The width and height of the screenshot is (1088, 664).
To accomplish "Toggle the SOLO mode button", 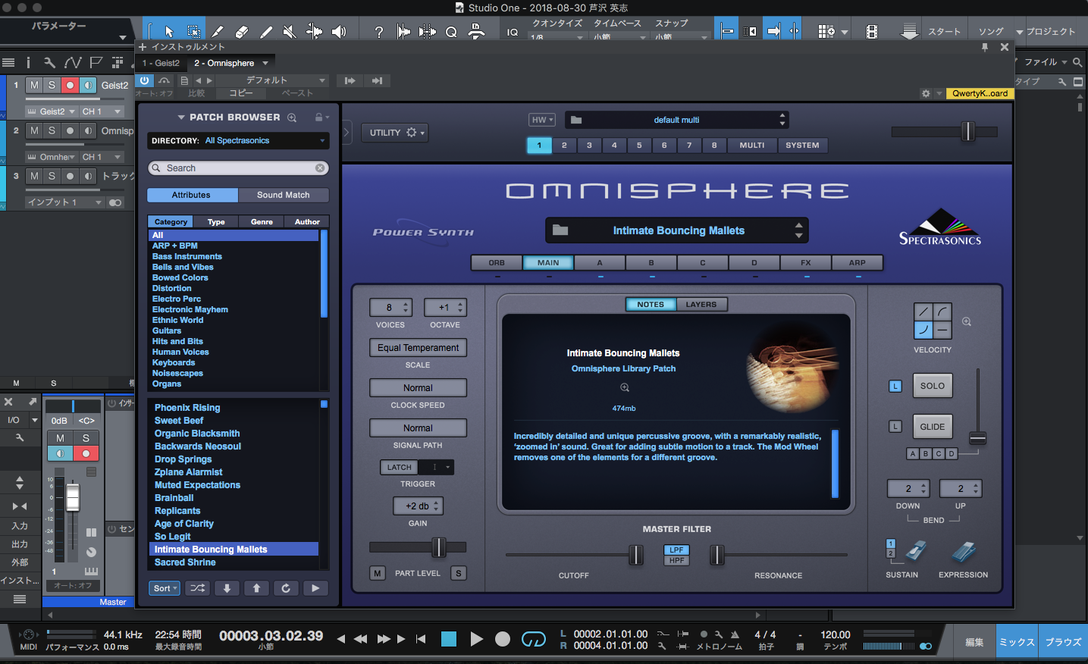I will (x=933, y=386).
